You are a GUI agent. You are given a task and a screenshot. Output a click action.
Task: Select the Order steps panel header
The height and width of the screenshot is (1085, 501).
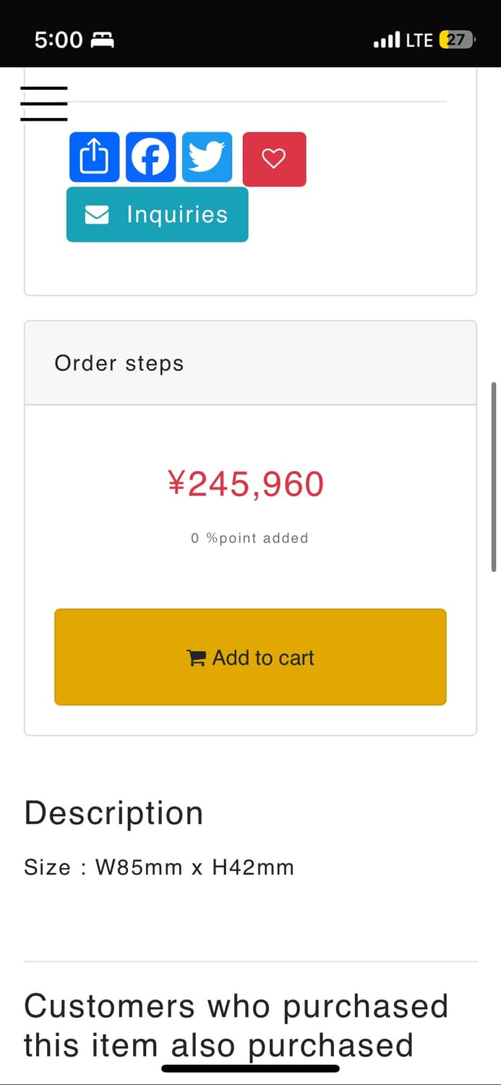pos(250,363)
